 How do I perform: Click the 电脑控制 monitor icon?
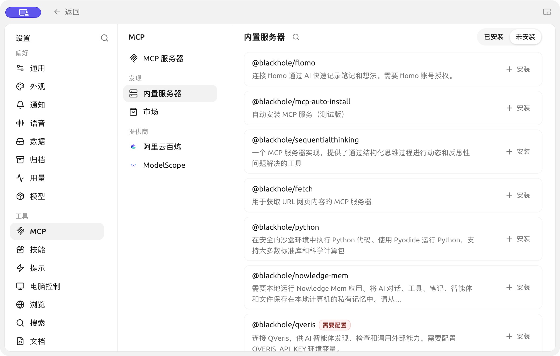coord(20,286)
